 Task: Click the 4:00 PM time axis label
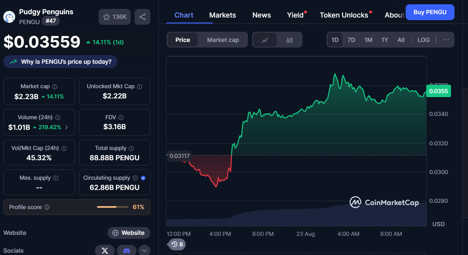click(x=220, y=234)
